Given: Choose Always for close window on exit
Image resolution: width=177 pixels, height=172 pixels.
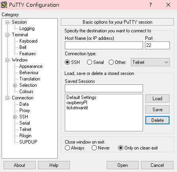Looking at the screenshot, I should click(67, 148).
